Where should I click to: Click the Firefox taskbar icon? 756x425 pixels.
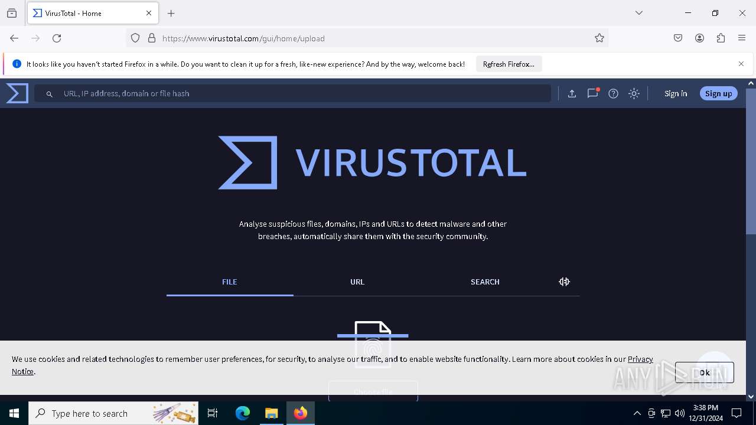(300, 413)
